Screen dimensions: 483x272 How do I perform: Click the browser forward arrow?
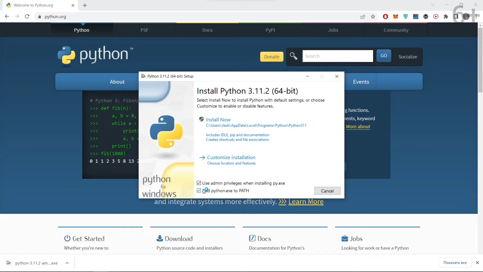click(x=17, y=17)
